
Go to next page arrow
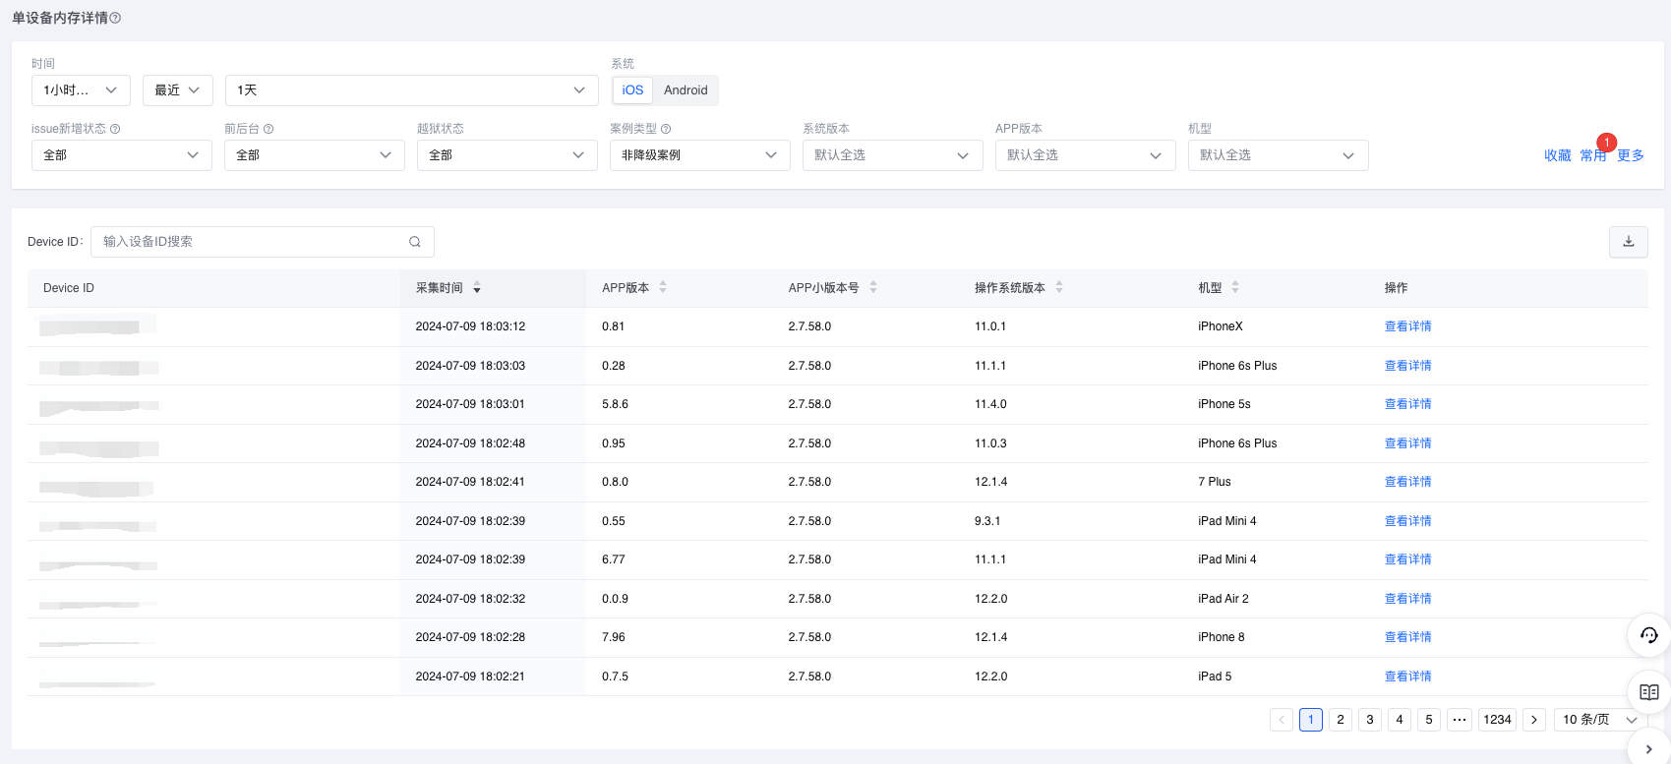click(x=1534, y=720)
